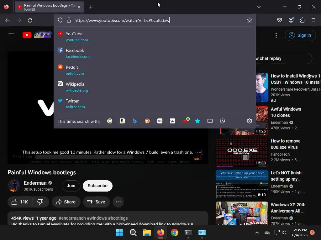
Task: Click the site security padlock icon
Action: pyautogui.click(x=69, y=20)
